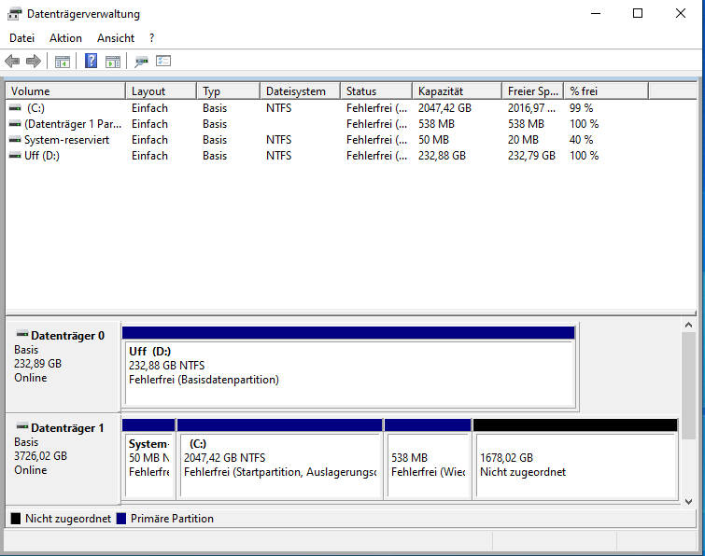The width and height of the screenshot is (705, 556).
Task: Select the Datenträger 1 disk label panel
Action: (x=63, y=459)
